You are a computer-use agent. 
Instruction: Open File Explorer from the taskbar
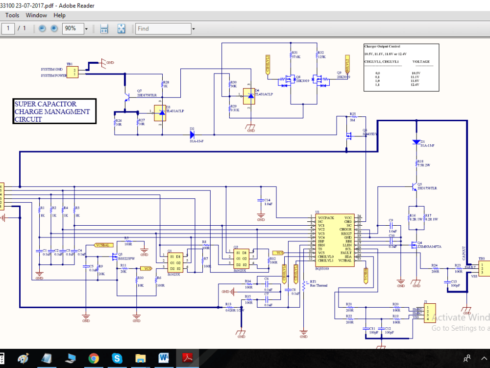(x=140, y=358)
